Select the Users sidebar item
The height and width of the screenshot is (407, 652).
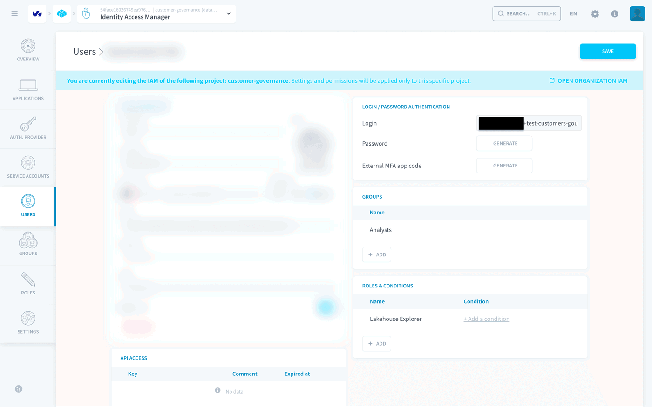click(x=28, y=207)
